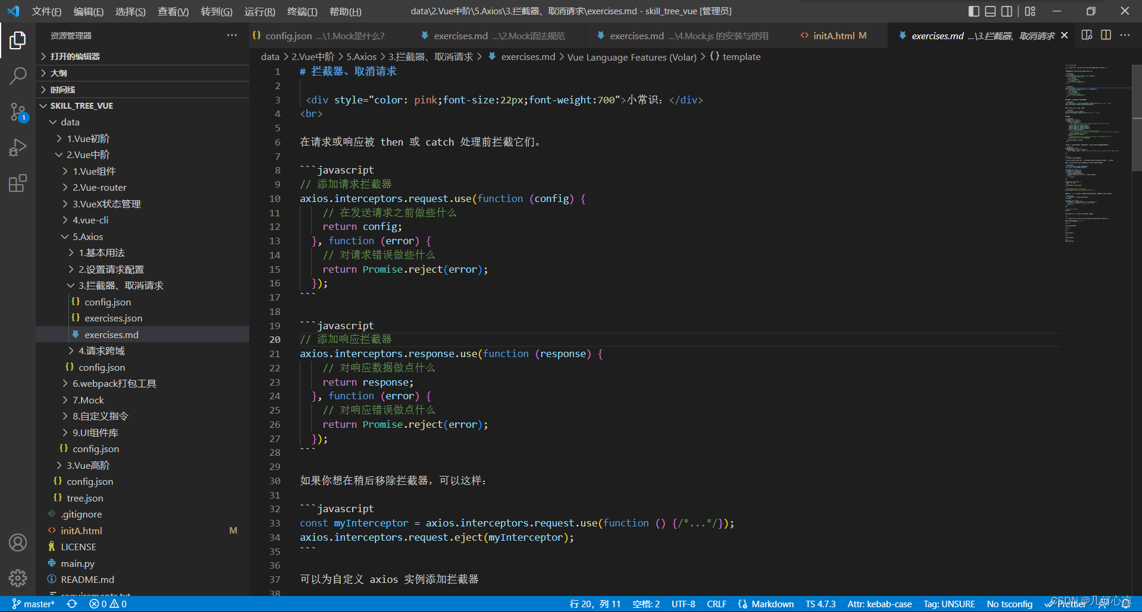Open errors and warnings count in status bar

click(108, 604)
